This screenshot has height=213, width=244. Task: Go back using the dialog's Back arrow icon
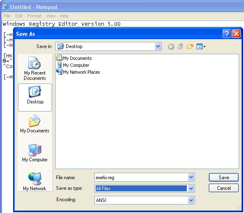(171, 46)
